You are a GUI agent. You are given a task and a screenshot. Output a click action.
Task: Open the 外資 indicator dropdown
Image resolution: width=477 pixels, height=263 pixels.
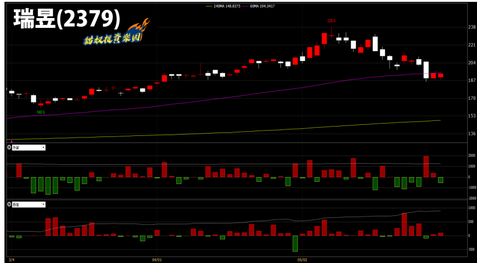[x=44, y=147]
